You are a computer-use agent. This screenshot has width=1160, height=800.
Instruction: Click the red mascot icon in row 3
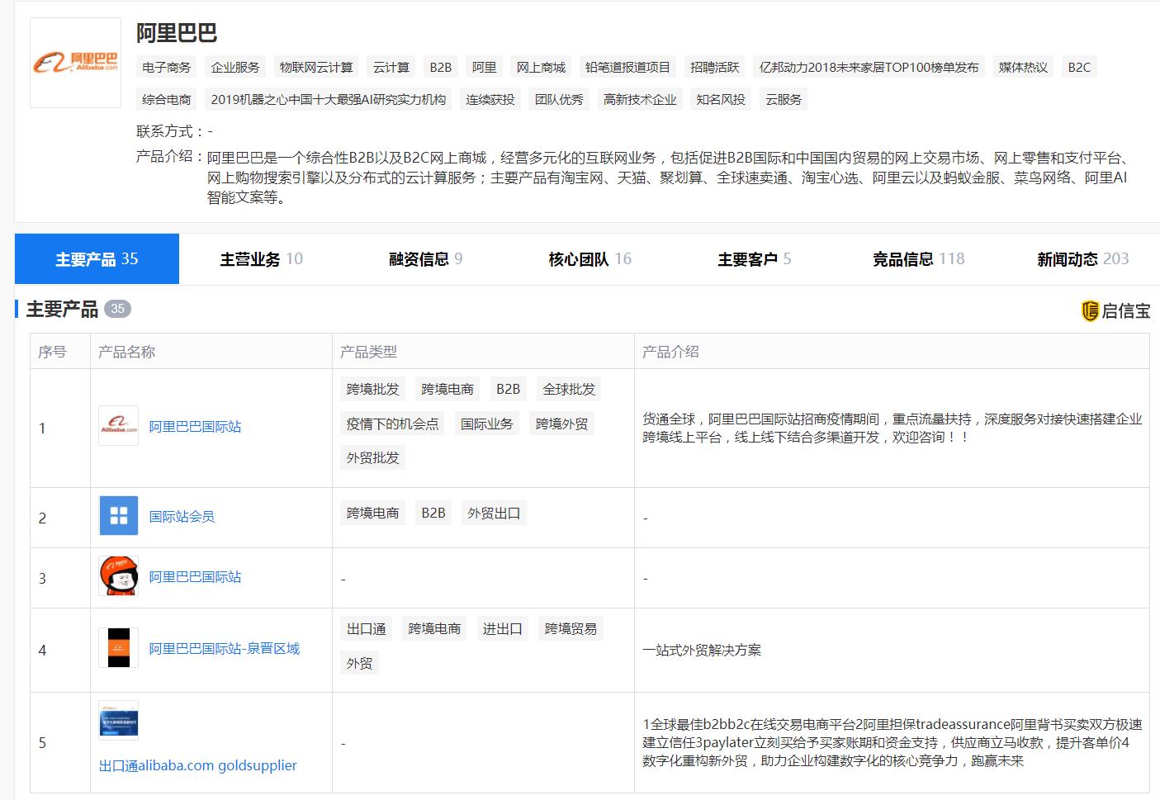[118, 577]
